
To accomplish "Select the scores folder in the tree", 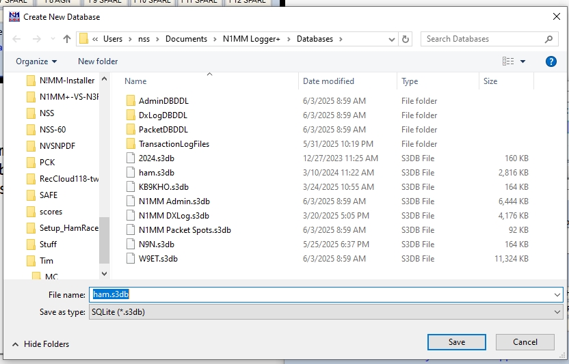I will [x=51, y=212].
